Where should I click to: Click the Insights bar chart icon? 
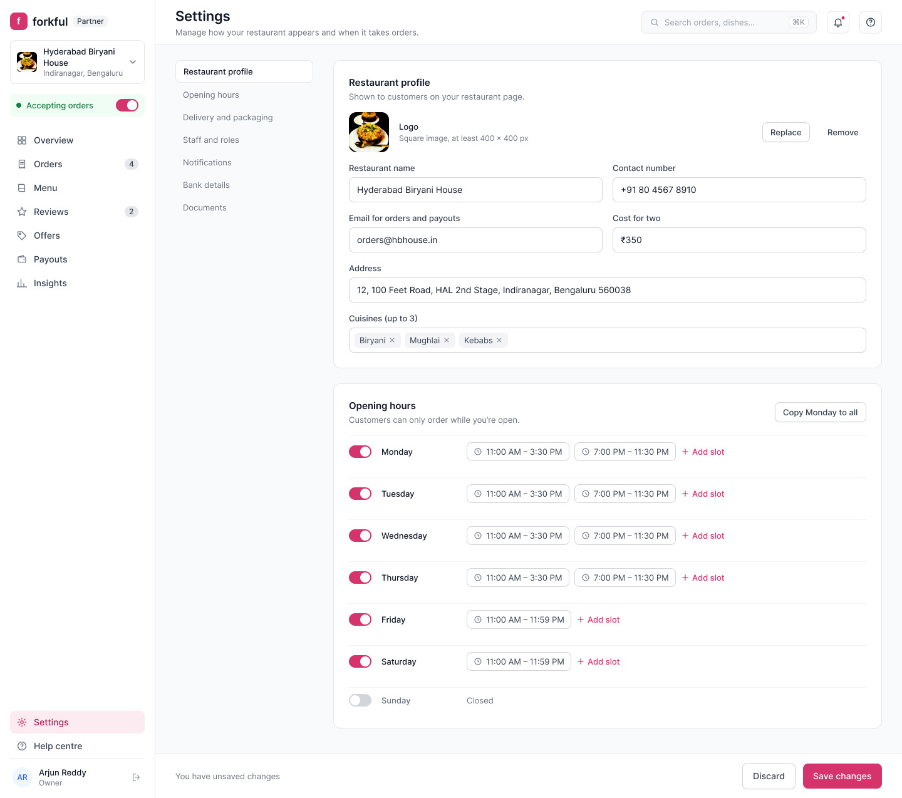pos(22,283)
